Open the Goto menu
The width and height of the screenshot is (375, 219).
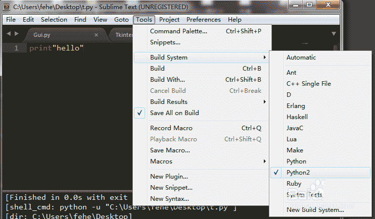pyautogui.click(x=121, y=20)
